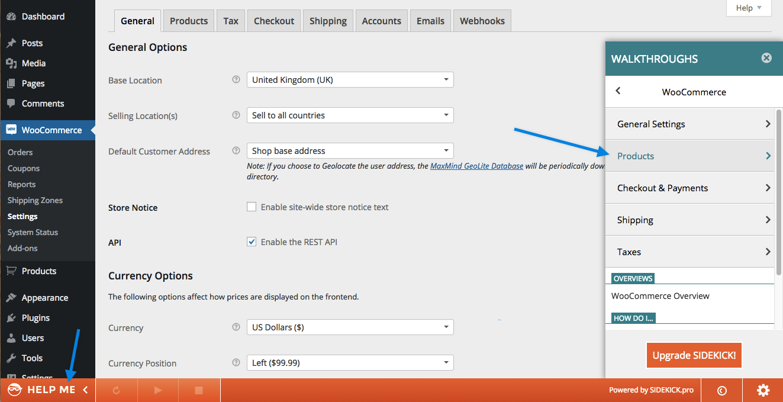Open the Base Location dropdown
783x402 pixels.
coord(350,79)
